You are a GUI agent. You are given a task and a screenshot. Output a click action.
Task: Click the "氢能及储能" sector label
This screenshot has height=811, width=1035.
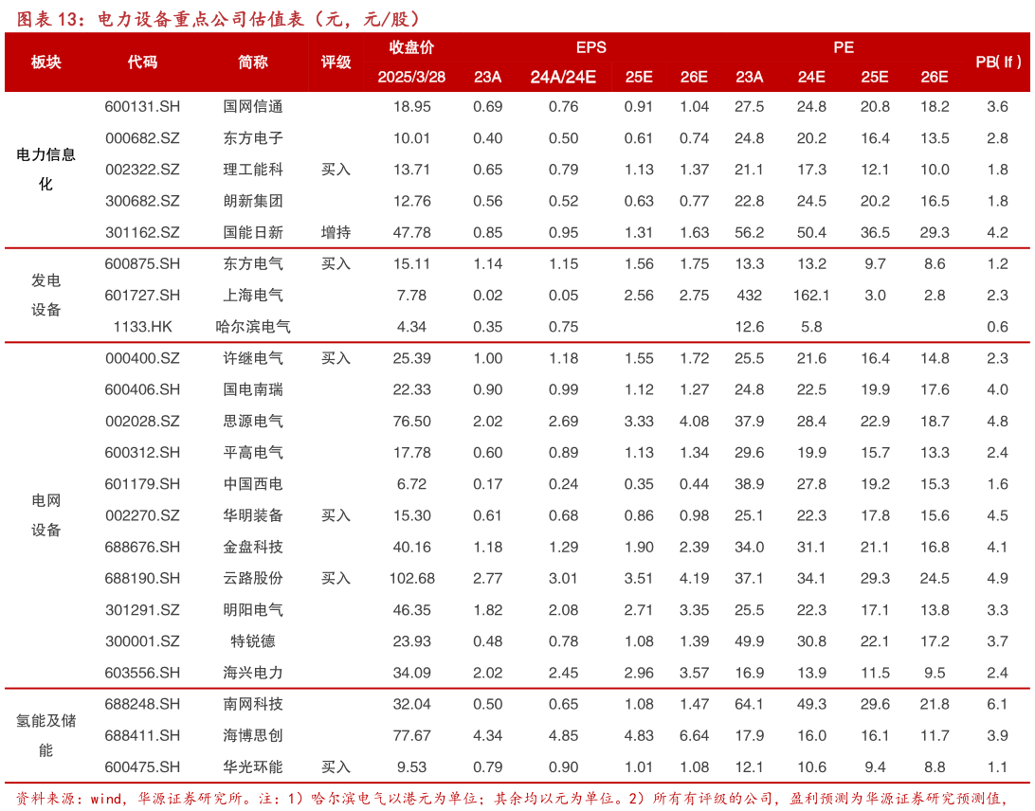click(46, 735)
